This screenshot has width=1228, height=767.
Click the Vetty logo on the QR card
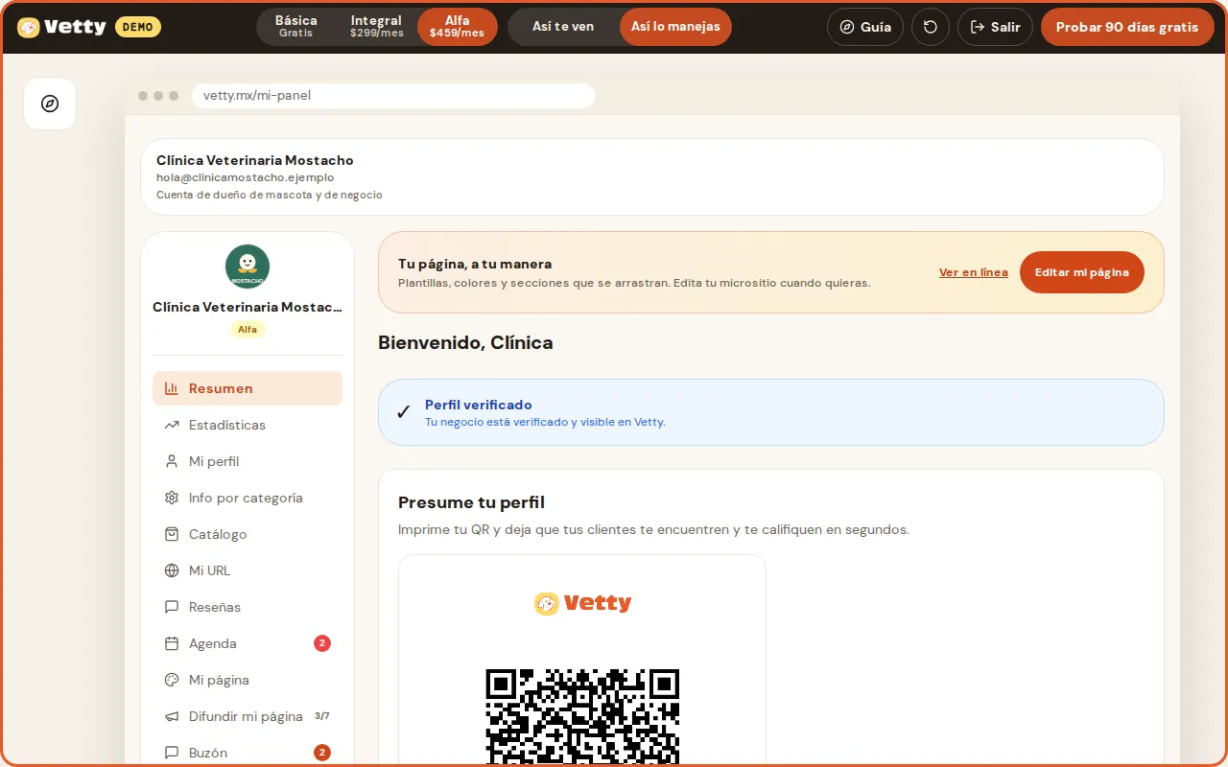click(x=582, y=603)
